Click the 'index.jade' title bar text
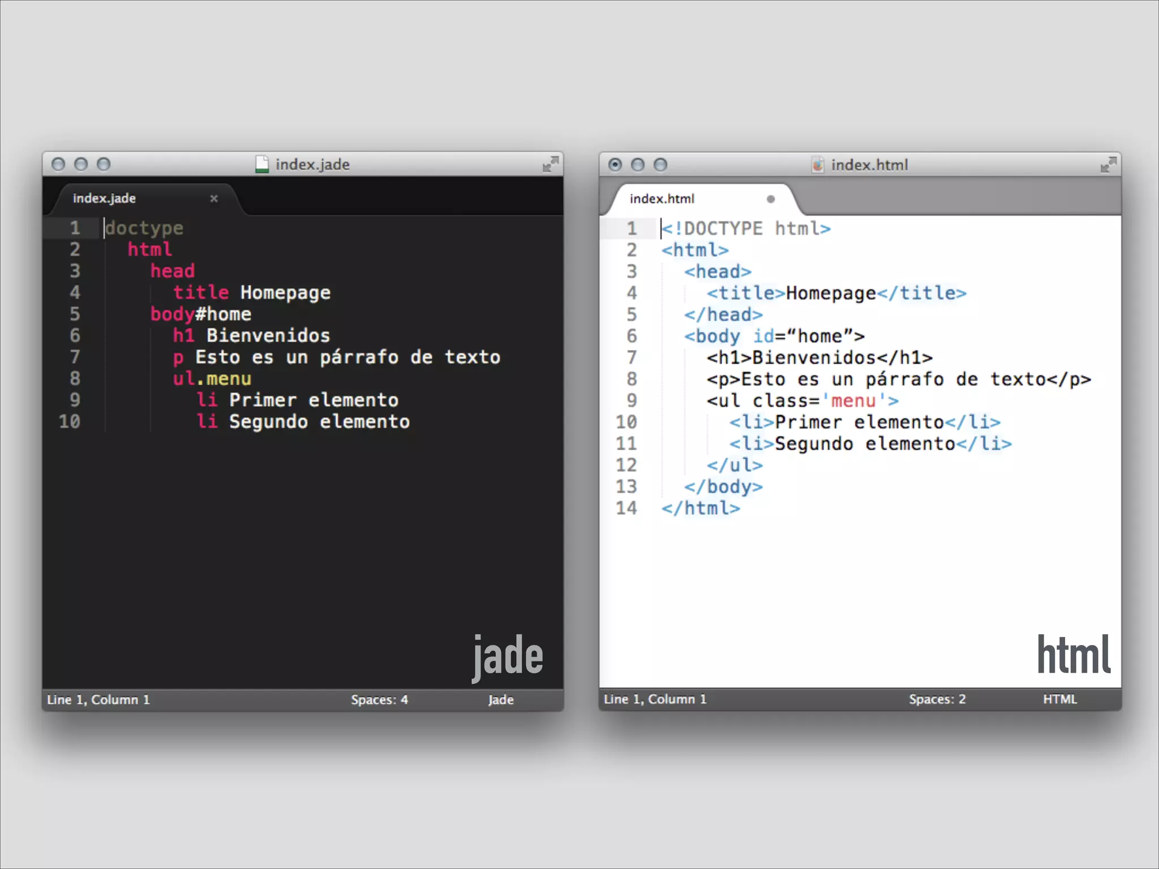Viewport: 1159px width, 869px height. pos(312,165)
